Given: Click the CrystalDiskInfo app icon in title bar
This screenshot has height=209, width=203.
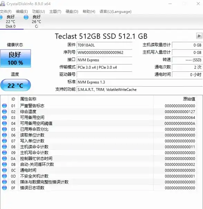Looking at the screenshot, I should click(2, 3).
